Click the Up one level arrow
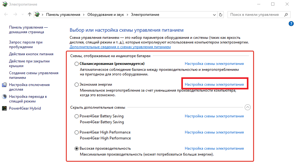294x163 pixels. coord(30,15)
